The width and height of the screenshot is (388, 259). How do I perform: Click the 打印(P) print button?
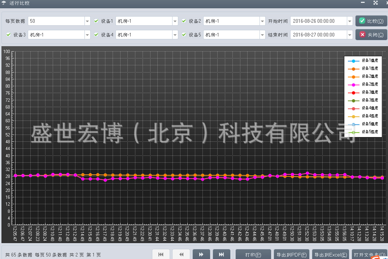click(x=253, y=255)
